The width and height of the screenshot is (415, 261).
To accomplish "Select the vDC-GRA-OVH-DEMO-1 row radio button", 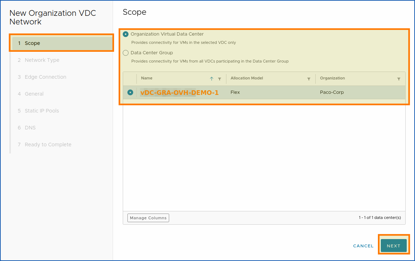I will pyautogui.click(x=130, y=92).
